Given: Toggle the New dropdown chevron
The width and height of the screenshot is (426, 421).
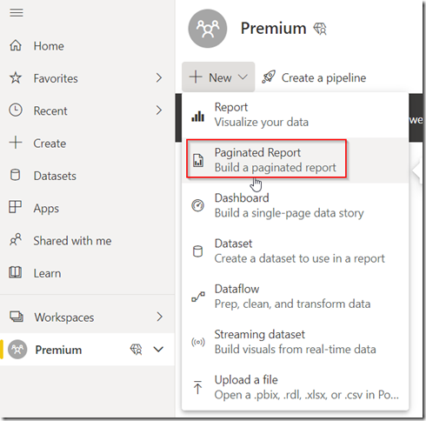Looking at the screenshot, I should click(243, 77).
